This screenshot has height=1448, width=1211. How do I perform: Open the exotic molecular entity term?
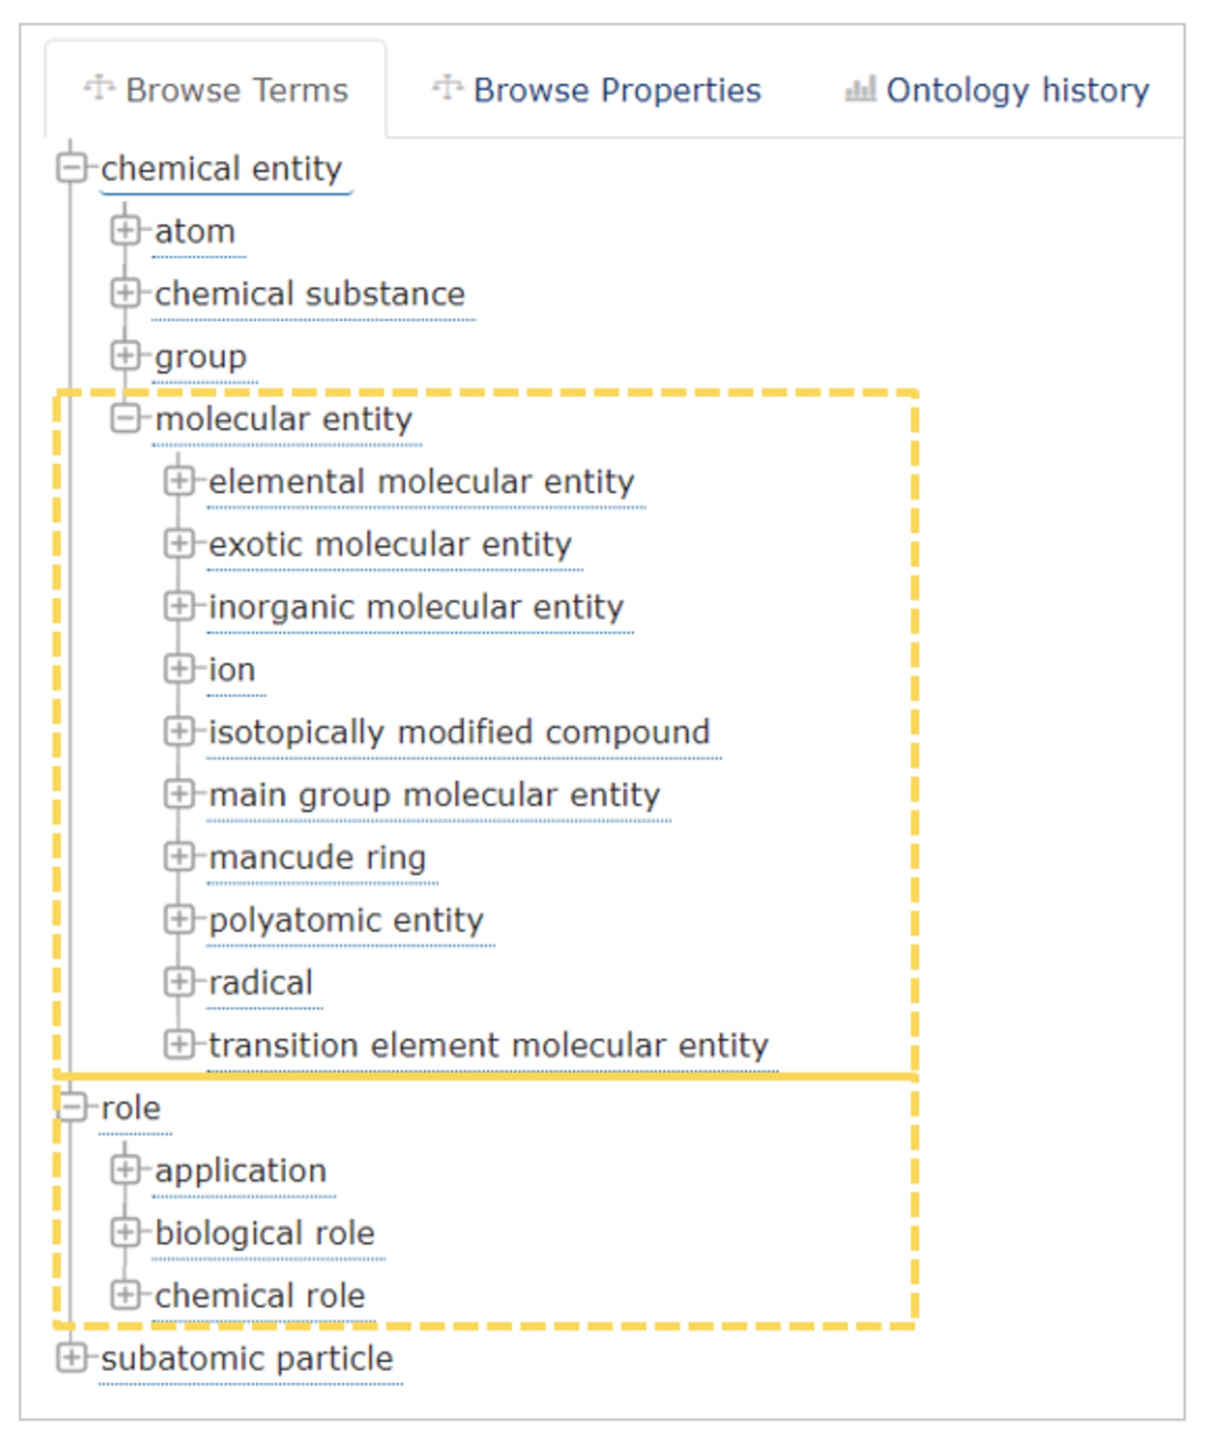coord(390,544)
